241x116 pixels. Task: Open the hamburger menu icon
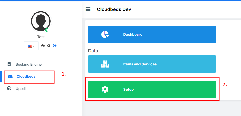coord(88,9)
